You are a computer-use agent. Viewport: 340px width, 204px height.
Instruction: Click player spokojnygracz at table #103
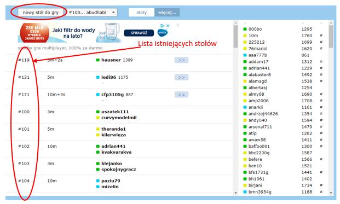pos(119,170)
